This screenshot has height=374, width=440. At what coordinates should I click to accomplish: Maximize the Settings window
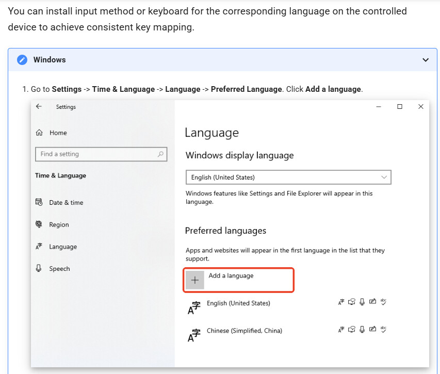coord(399,106)
